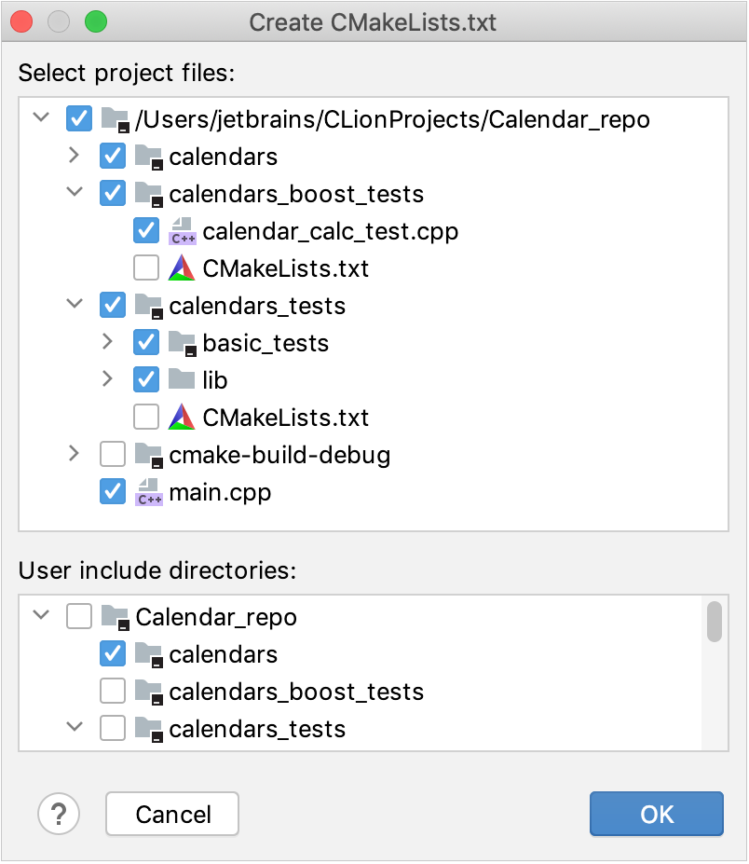
Task: Click the OK button
Action: pyautogui.click(x=656, y=814)
